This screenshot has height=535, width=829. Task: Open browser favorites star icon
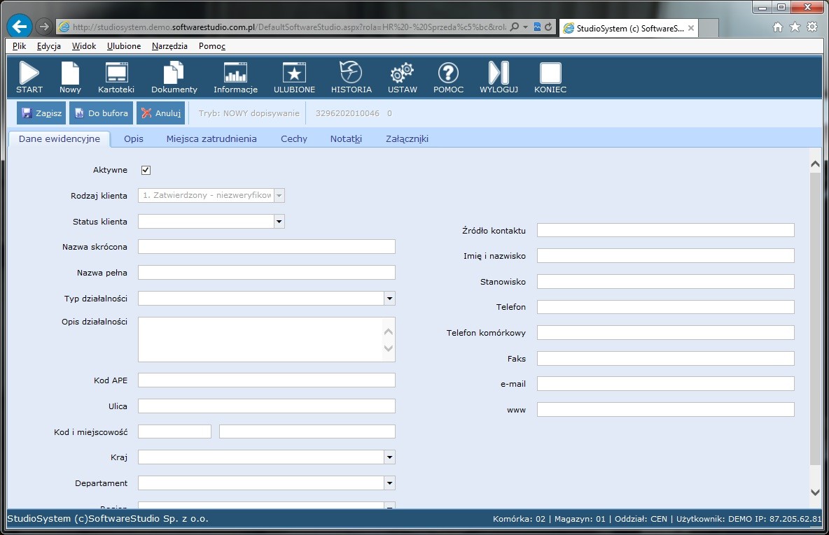(795, 27)
